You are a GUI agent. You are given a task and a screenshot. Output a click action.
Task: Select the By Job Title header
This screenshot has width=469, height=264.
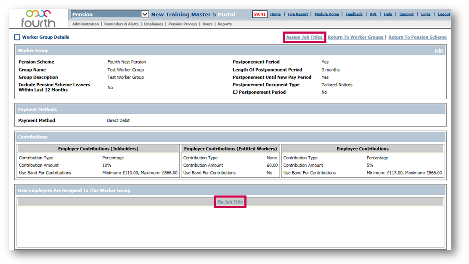point(230,202)
